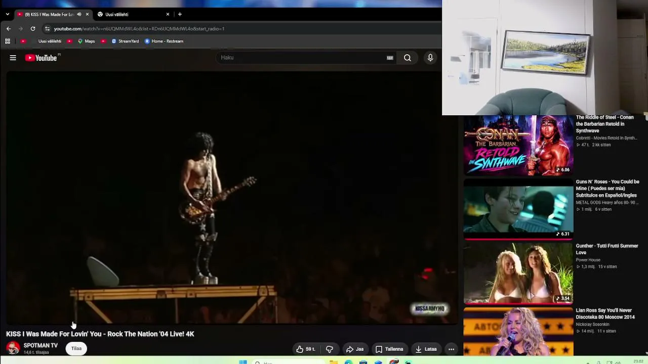The image size is (648, 364).
Task: Go back with browser back arrow
Action: pos(8,29)
